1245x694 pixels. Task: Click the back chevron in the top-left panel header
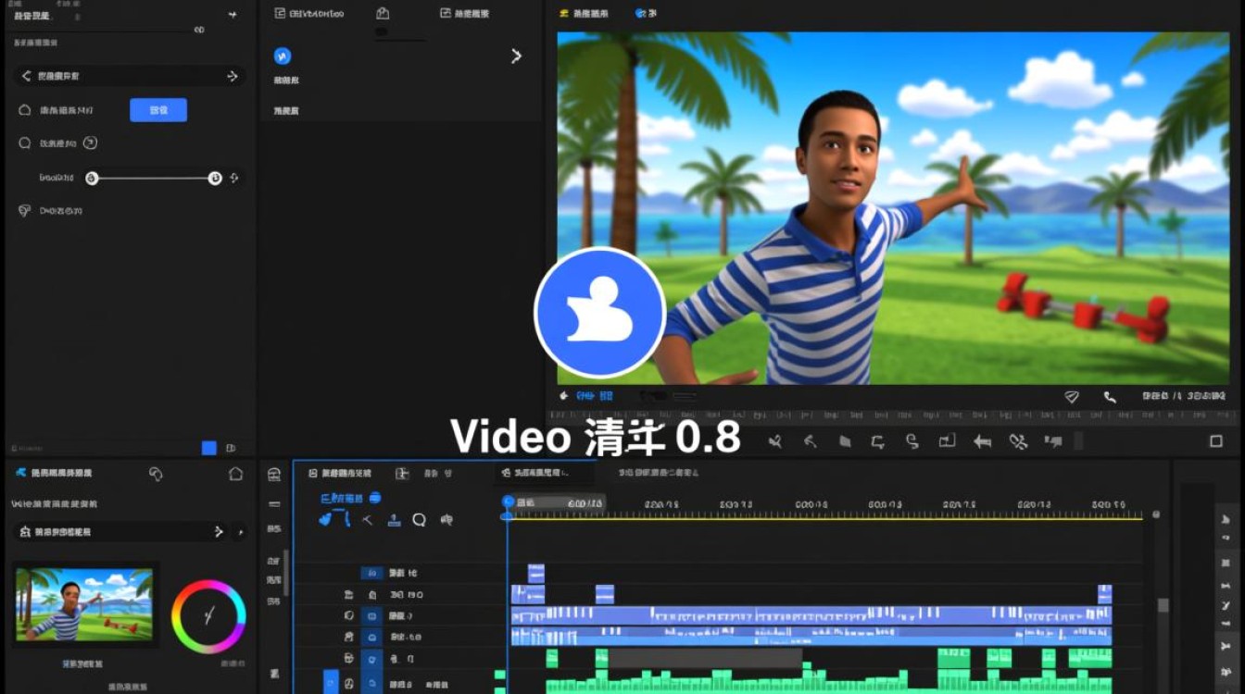pos(26,76)
